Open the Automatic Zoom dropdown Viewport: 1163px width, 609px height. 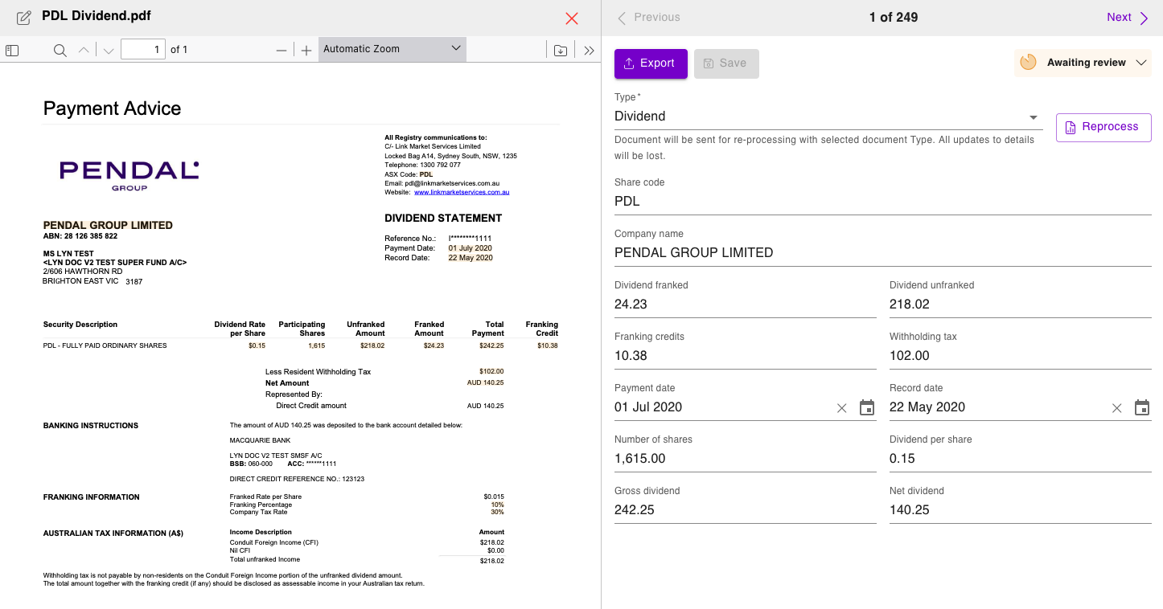392,49
